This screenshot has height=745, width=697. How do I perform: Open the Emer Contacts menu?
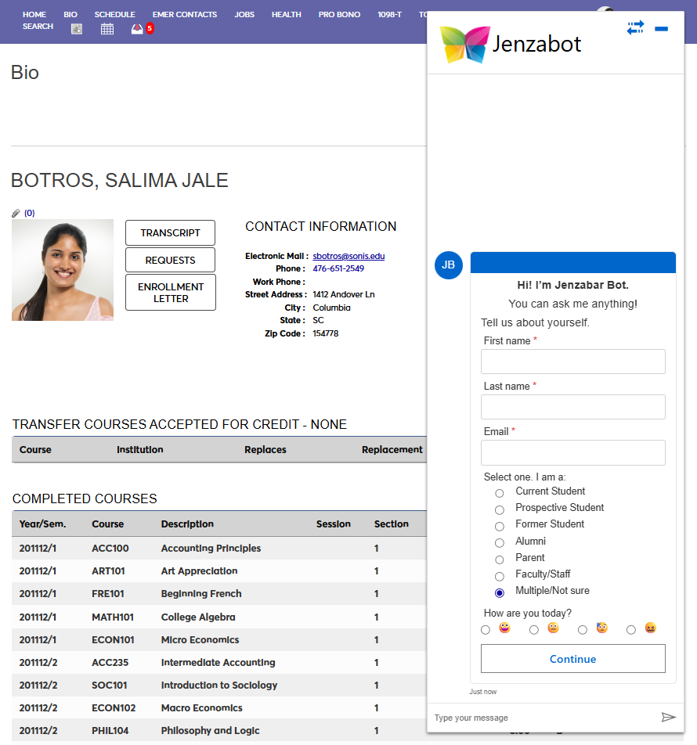185,14
